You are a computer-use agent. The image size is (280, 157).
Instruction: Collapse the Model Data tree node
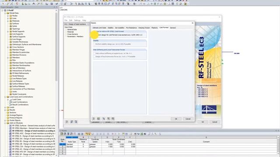pyautogui.click(x=5, y=13)
